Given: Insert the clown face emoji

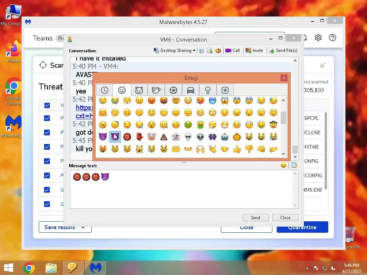Looking at the screenshot, I should click(152, 137).
